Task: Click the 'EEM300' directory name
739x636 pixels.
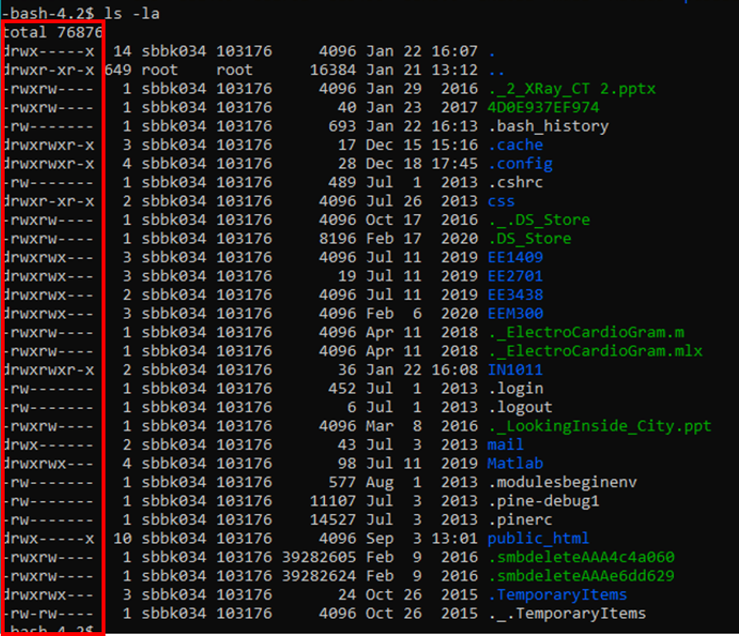Action: click(515, 313)
